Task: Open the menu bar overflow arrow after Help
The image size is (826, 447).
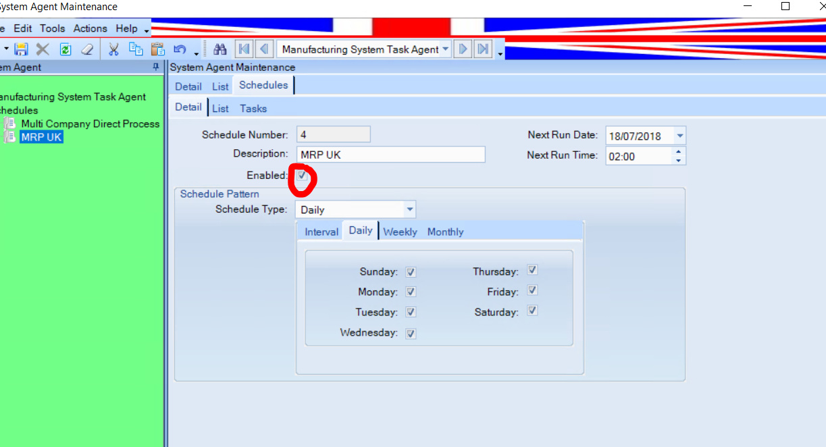Action: click(146, 30)
